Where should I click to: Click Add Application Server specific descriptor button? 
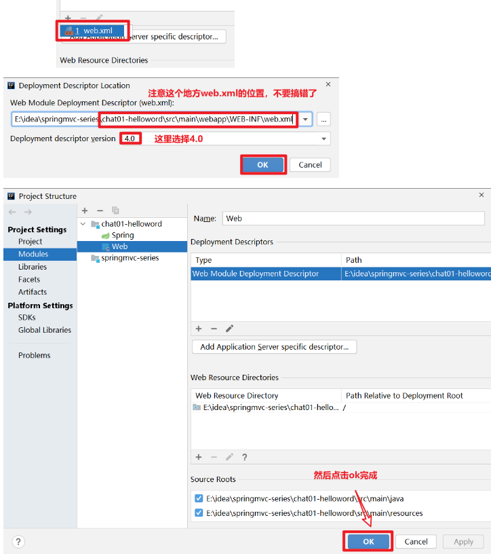tap(274, 347)
